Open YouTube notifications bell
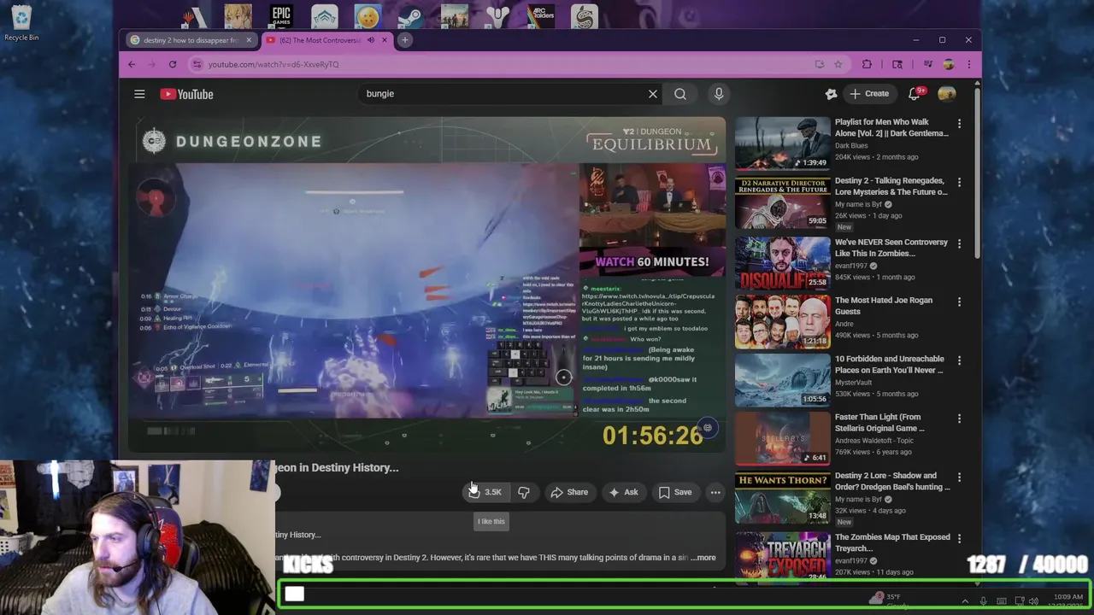The height and width of the screenshot is (615, 1094). [x=914, y=94]
